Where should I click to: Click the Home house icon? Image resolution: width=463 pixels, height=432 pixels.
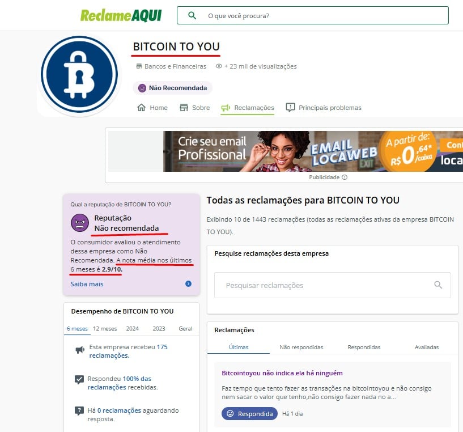point(142,108)
